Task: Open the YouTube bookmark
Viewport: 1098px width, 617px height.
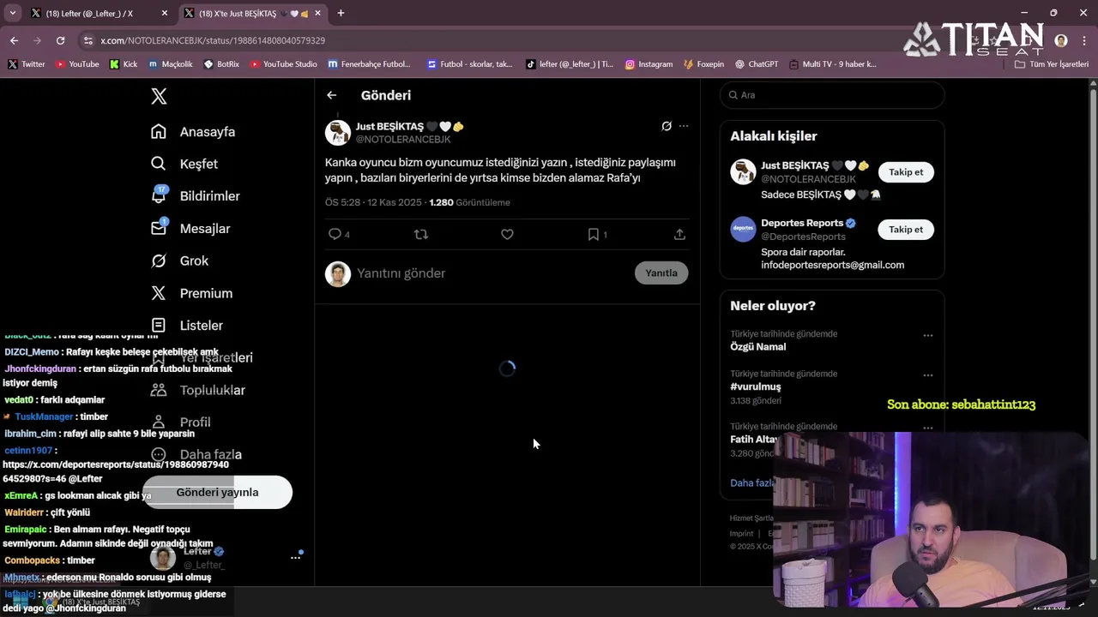Action: 77,64
